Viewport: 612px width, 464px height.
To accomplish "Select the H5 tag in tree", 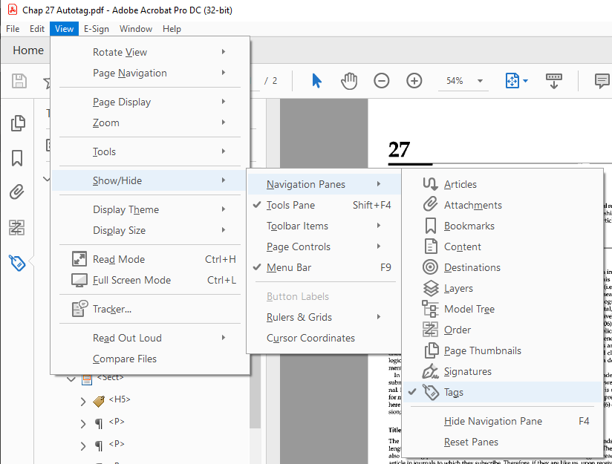I will click(x=120, y=399).
